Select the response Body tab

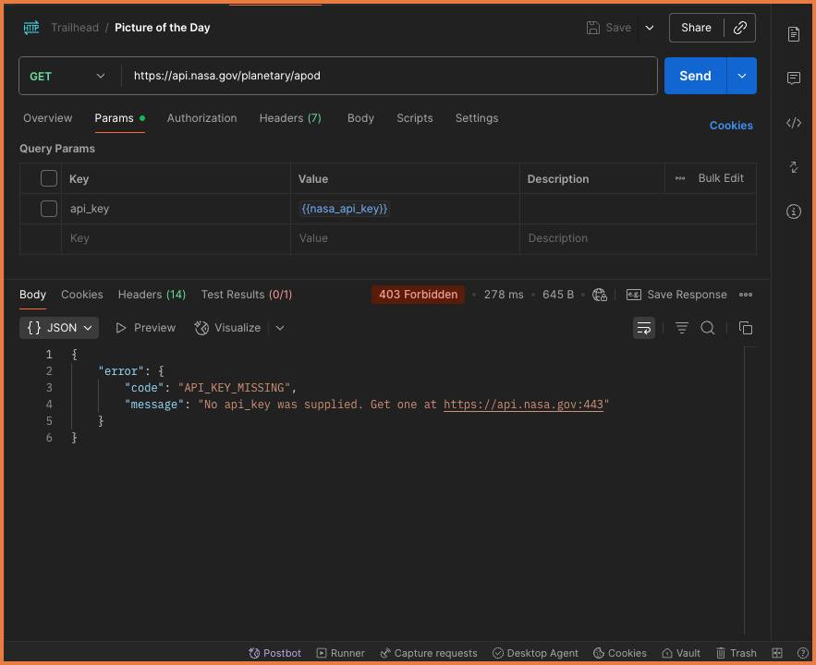click(x=32, y=295)
